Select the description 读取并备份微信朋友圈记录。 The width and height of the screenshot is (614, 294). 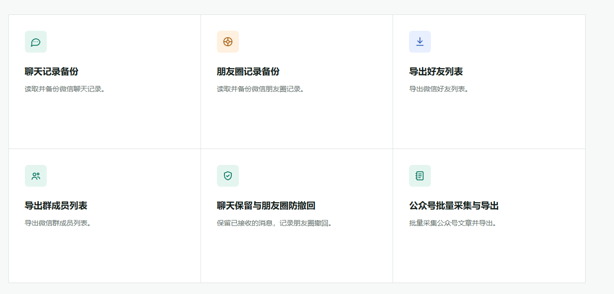tap(261, 89)
